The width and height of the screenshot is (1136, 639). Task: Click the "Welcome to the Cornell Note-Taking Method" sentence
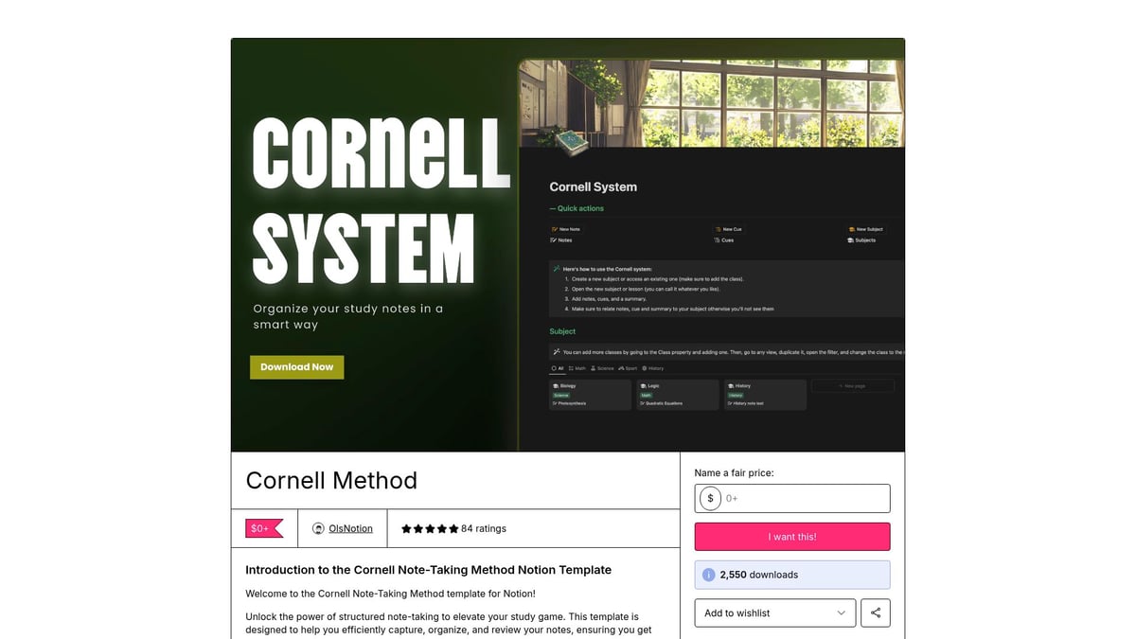coord(390,594)
